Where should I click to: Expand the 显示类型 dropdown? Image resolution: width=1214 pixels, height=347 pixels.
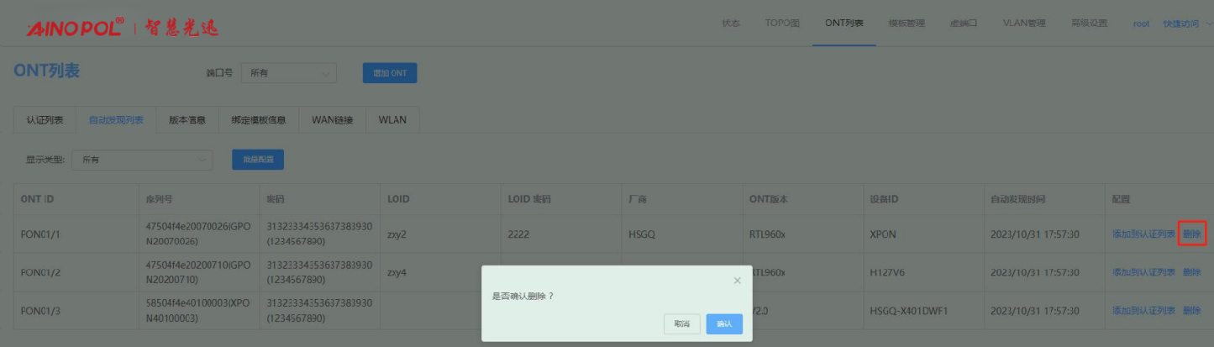(142, 159)
